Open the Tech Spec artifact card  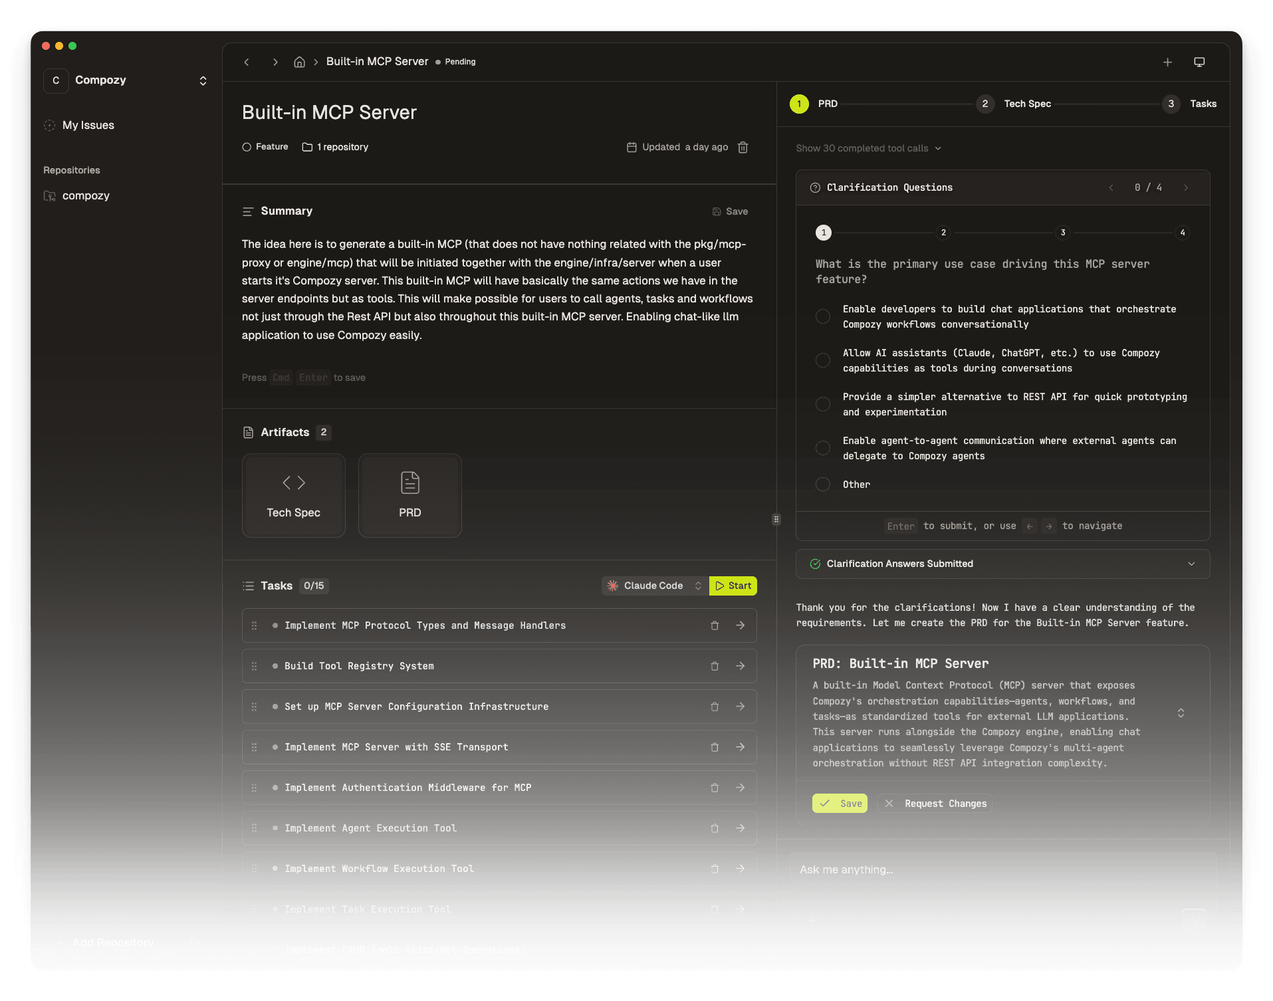point(293,495)
